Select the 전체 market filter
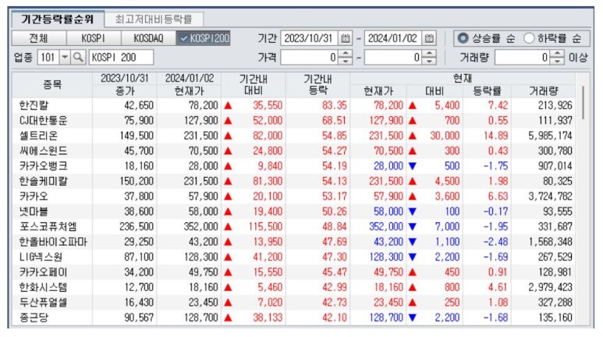The height and width of the screenshot is (337, 603). [39, 38]
